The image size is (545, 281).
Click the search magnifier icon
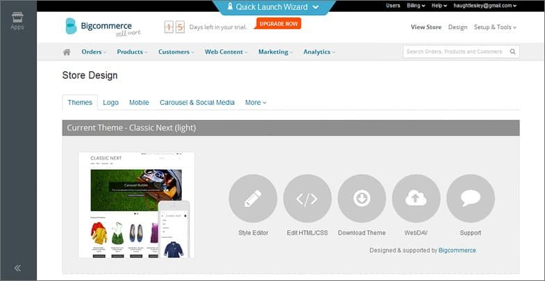click(512, 52)
